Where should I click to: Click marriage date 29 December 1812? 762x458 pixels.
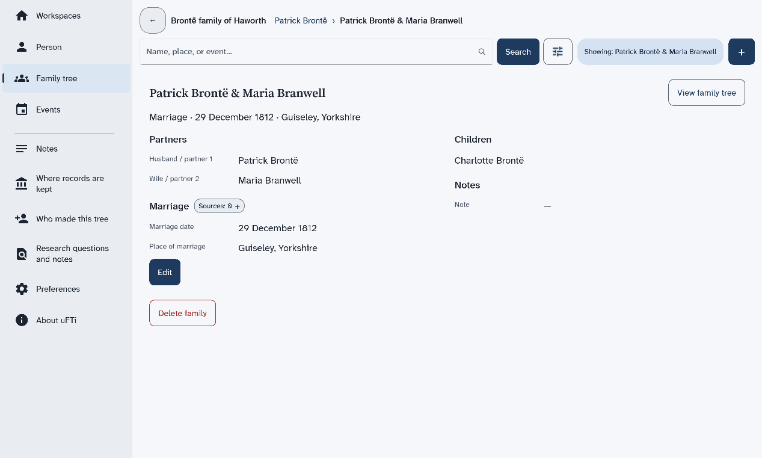point(277,228)
